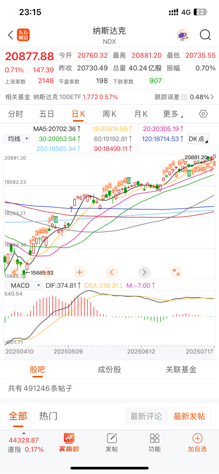Tap the 纳斯达克 NDX title
219x474 pixels.
pos(109,35)
